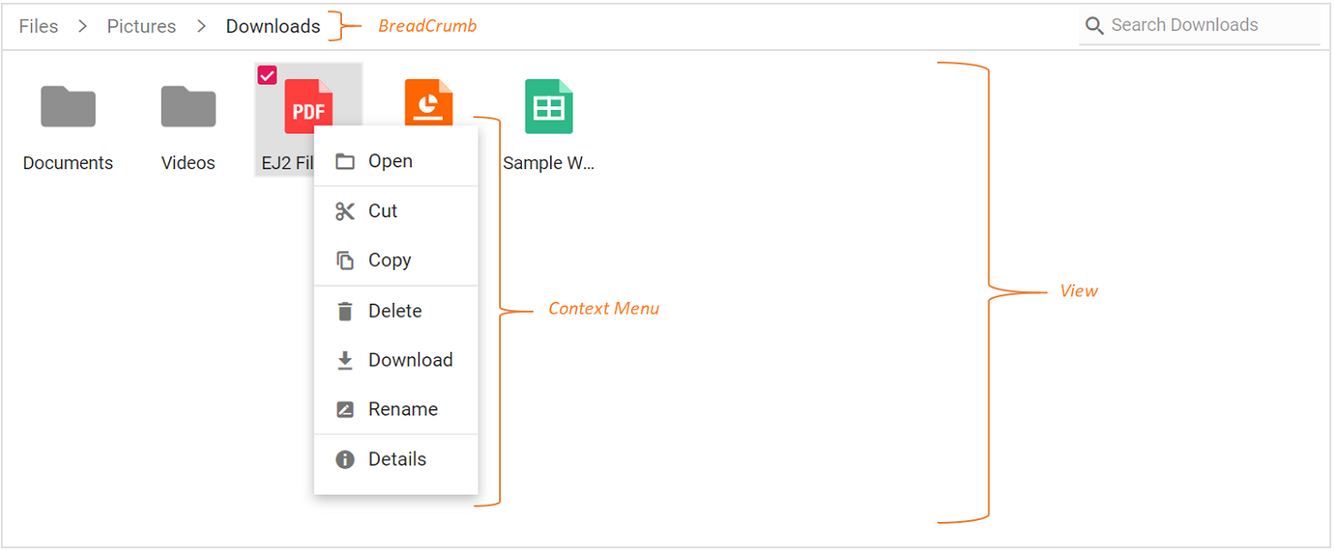Click the info circle Details icon
This screenshot has width=1334, height=551.
pos(345,459)
